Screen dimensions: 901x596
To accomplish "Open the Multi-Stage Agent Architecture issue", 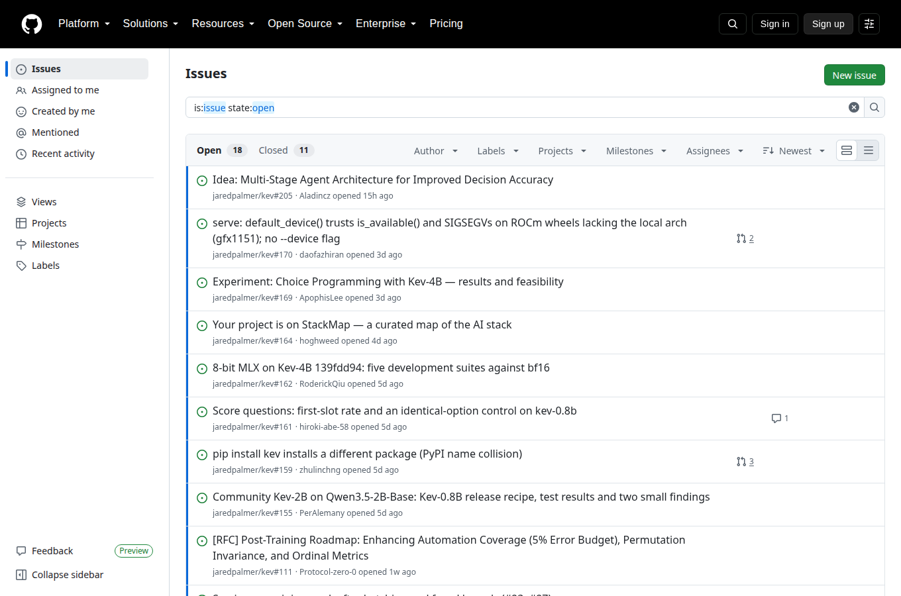I will [383, 179].
